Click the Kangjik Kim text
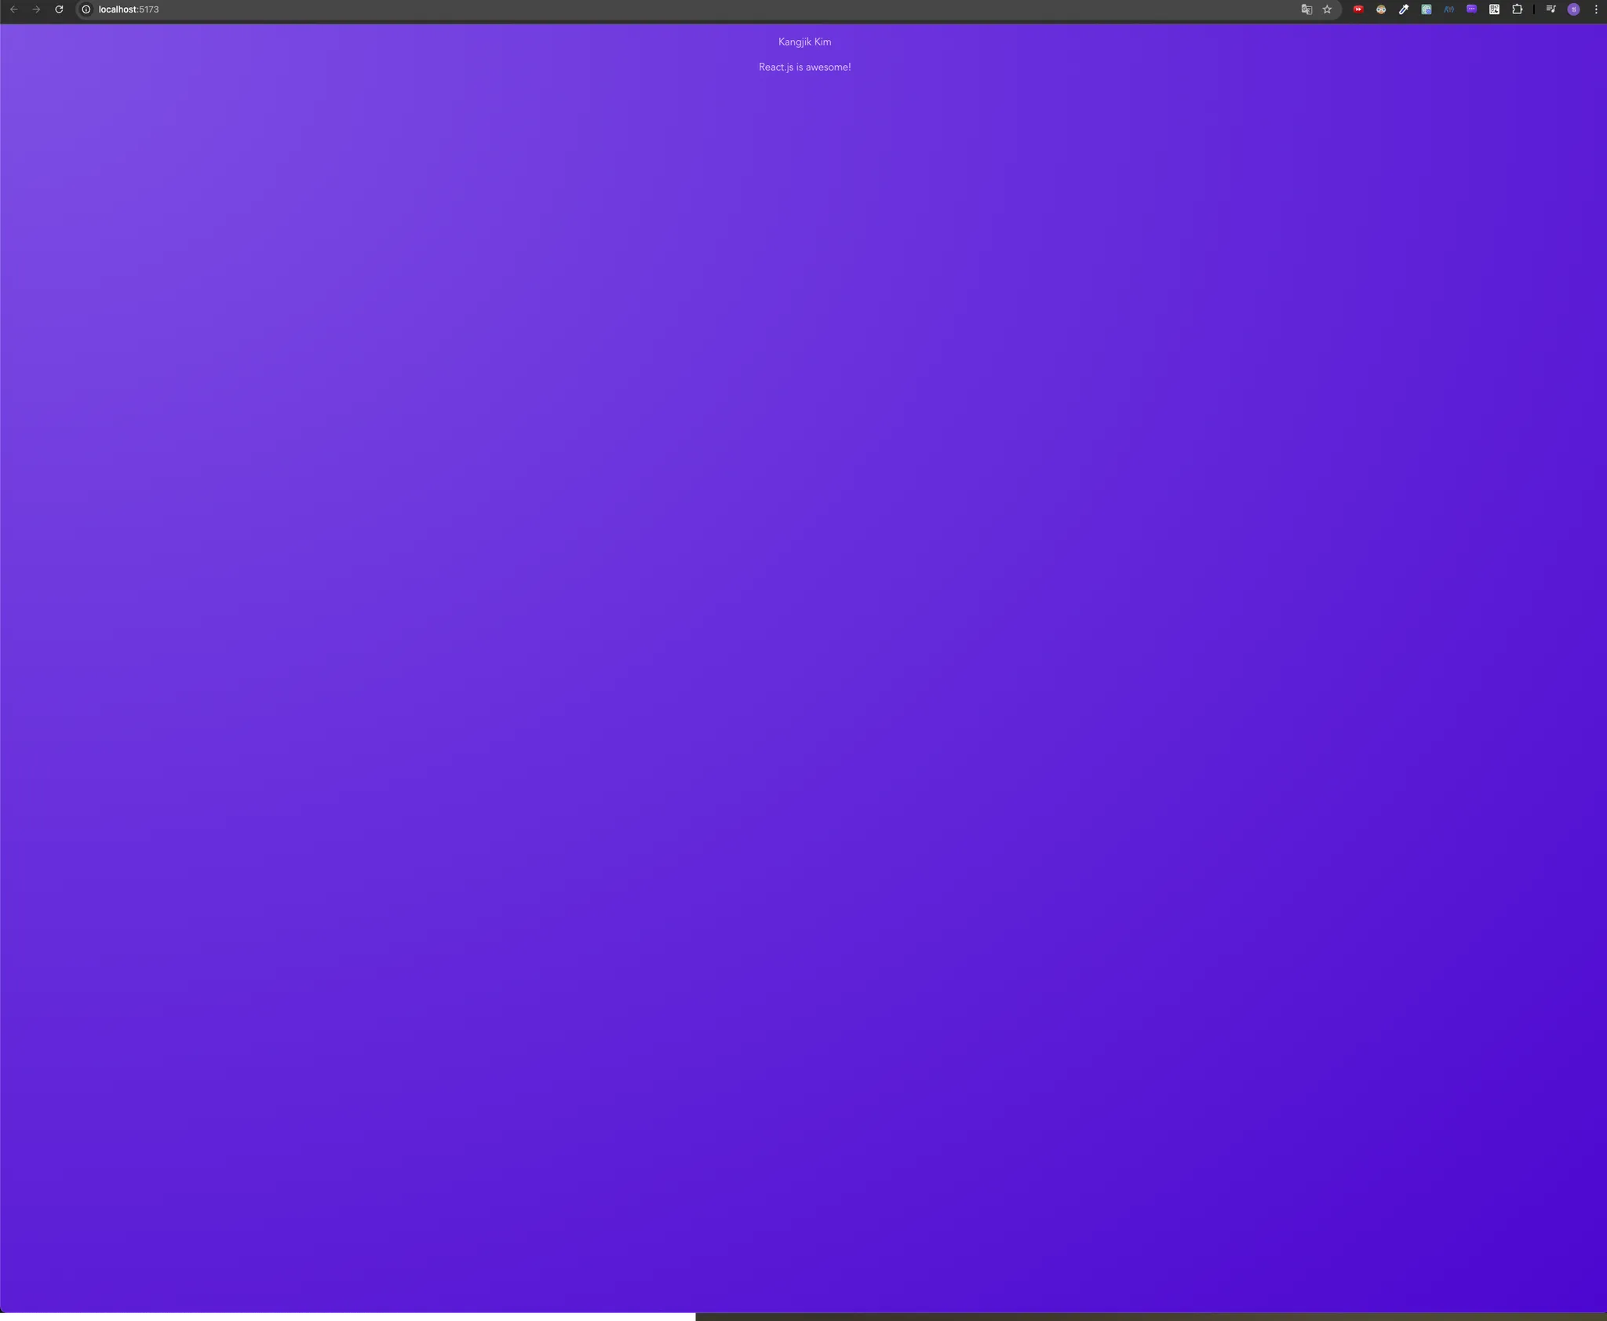Image resolution: width=1607 pixels, height=1321 pixels. pyautogui.click(x=804, y=42)
